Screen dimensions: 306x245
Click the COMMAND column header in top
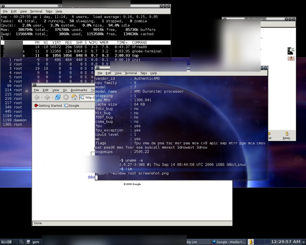point(139,43)
